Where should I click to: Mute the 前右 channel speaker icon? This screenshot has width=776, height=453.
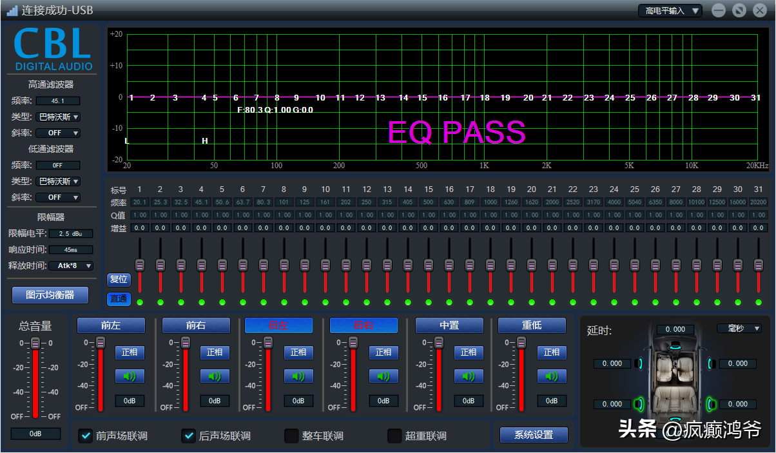(215, 376)
